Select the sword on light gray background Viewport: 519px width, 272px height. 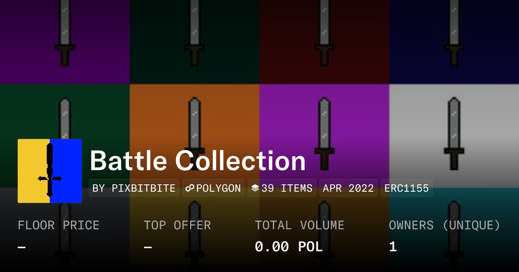click(454, 133)
